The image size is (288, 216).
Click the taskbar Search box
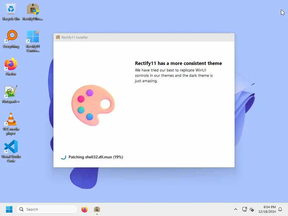pyautogui.click(x=47, y=209)
